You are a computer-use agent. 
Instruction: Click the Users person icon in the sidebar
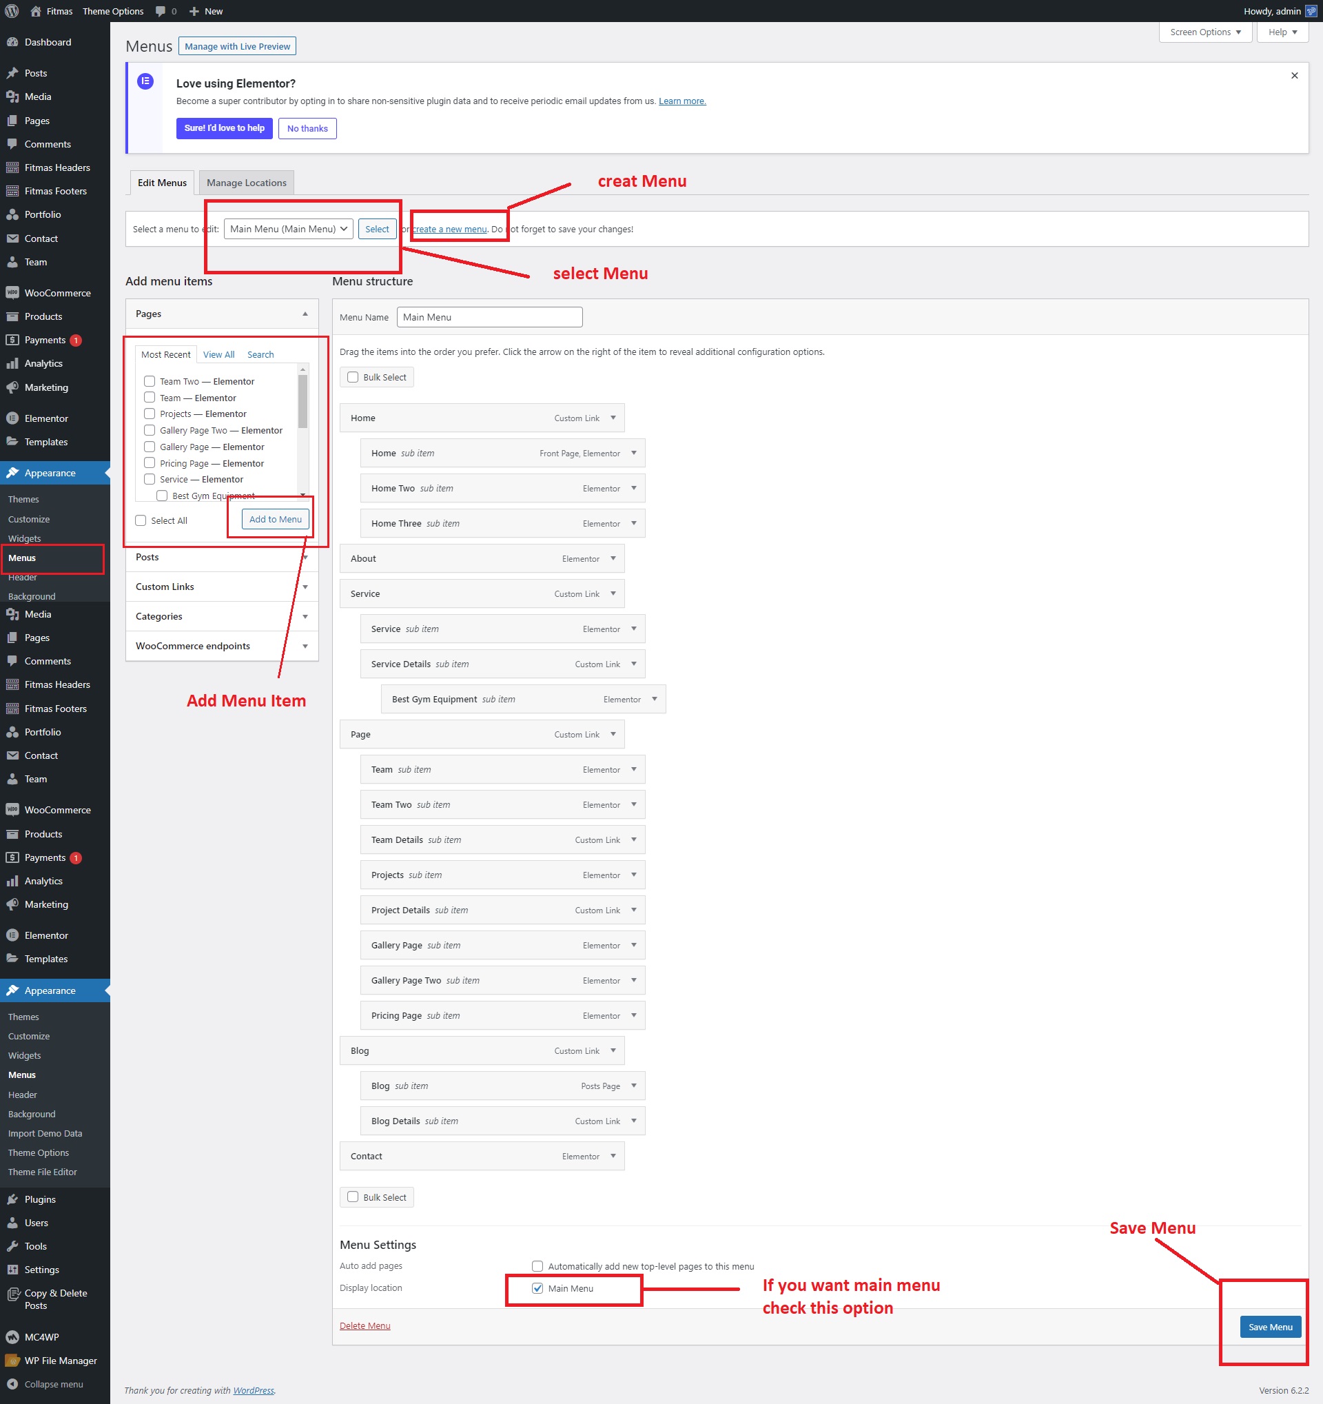coord(12,1223)
